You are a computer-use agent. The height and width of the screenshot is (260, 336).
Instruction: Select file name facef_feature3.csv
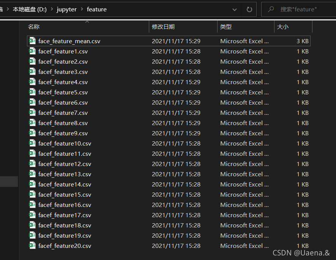tap(63, 72)
